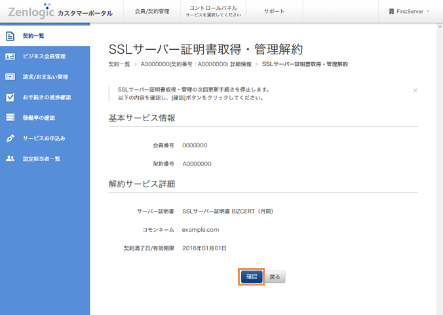The width and height of the screenshot is (443, 315).
Task: Open the サポート top menu
Action: coord(274,12)
